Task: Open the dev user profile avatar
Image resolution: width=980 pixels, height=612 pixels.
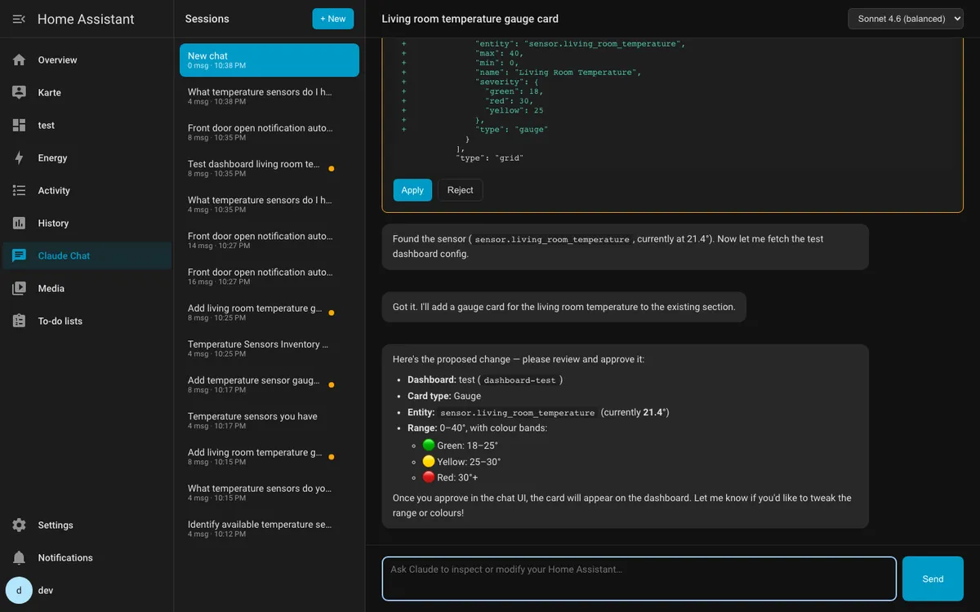Action: [x=19, y=590]
